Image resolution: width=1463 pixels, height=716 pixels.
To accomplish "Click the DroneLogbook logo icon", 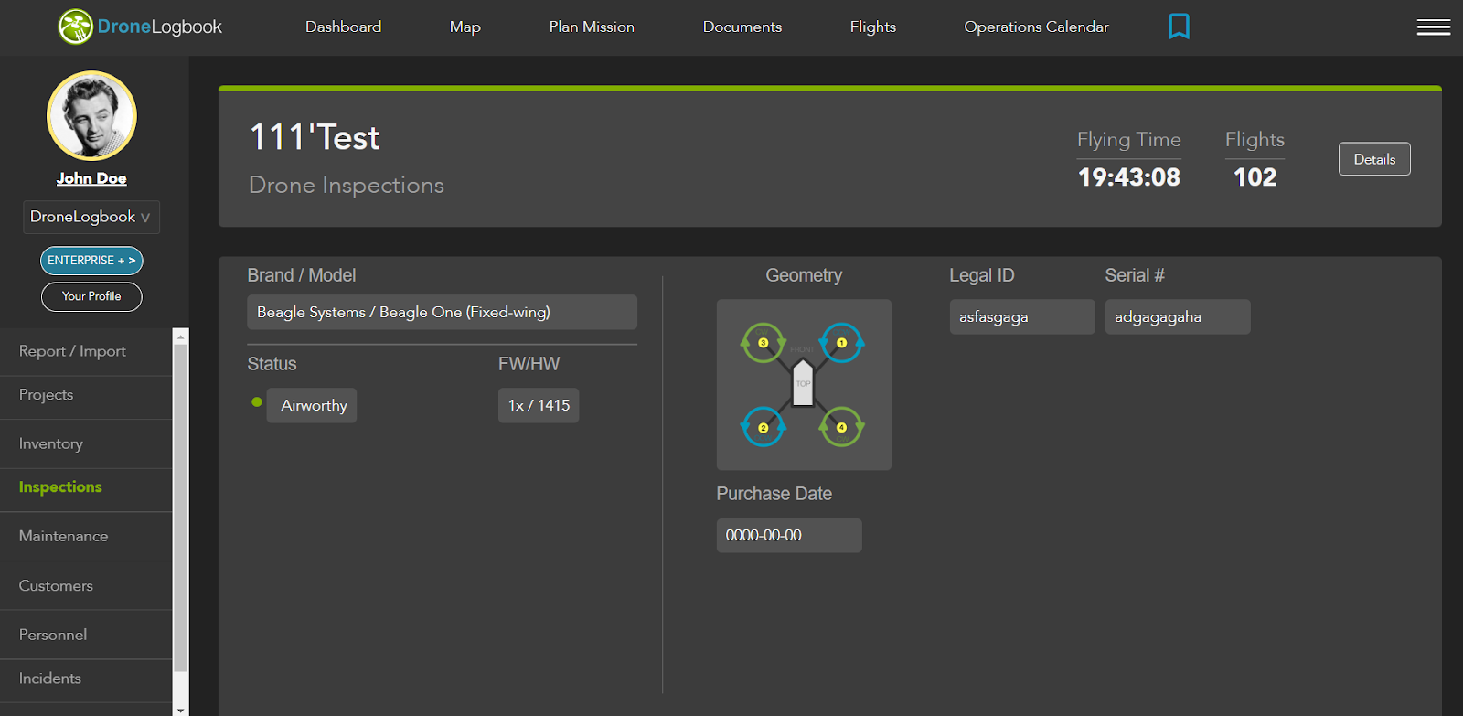I will (76, 27).
